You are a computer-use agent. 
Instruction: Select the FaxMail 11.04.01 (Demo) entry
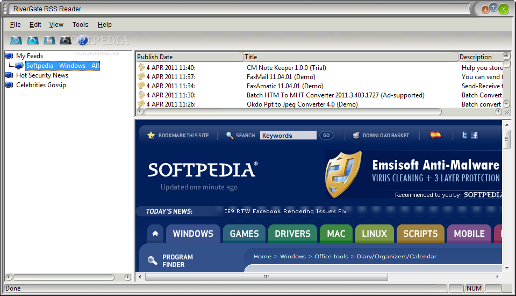pos(281,77)
